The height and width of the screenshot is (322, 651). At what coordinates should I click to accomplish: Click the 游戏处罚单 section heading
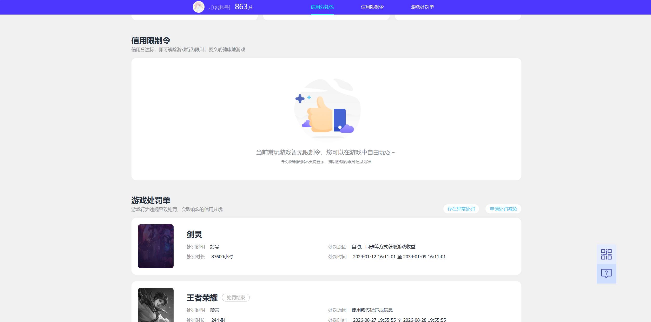pos(151,200)
